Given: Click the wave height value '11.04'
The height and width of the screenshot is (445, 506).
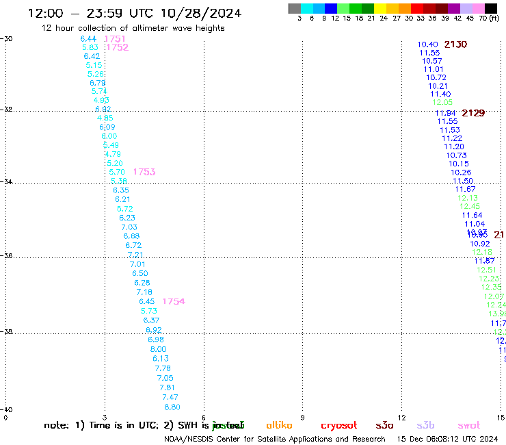Looking at the screenshot, I should (475, 224).
